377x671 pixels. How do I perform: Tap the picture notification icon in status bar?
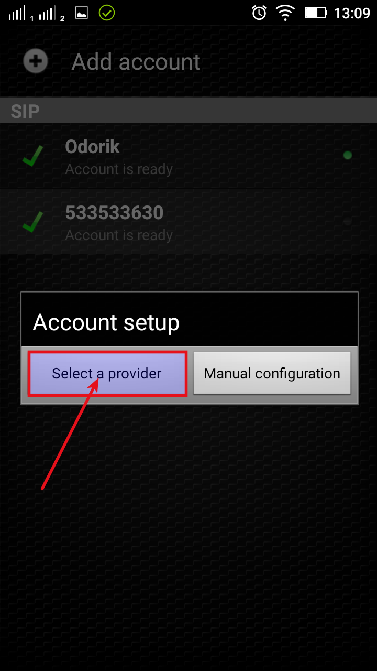click(x=82, y=13)
